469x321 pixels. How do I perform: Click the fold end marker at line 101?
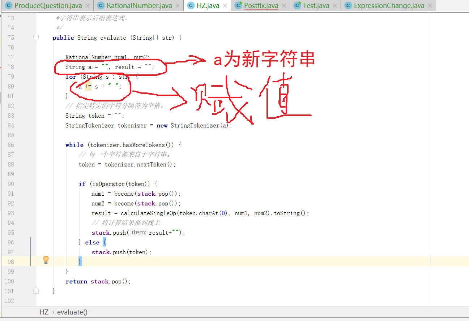tap(36, 290)
